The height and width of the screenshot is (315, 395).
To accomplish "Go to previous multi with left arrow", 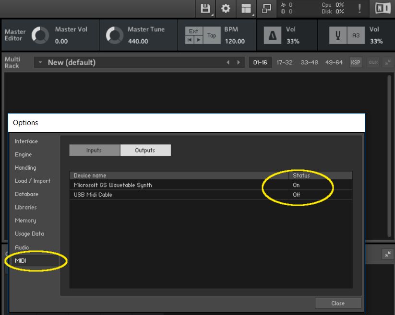I will coord(228,62).
